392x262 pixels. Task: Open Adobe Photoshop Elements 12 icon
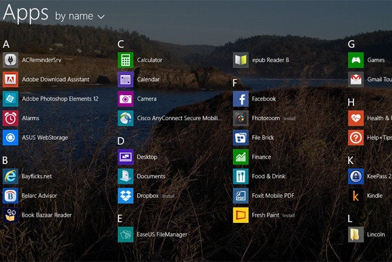click(x=11, y=99)
